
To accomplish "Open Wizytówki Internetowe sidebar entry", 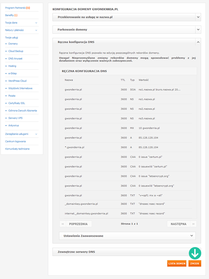I will [20, 88].
